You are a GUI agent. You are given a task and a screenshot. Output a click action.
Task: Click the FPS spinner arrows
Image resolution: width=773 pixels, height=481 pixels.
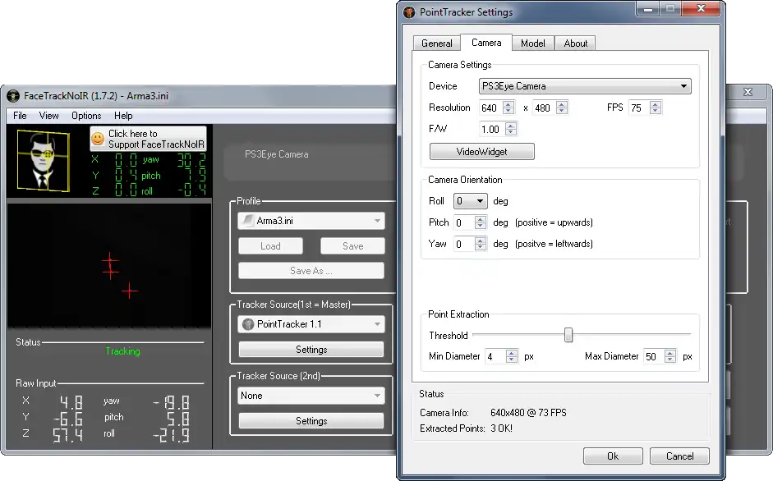click(656, 108)
